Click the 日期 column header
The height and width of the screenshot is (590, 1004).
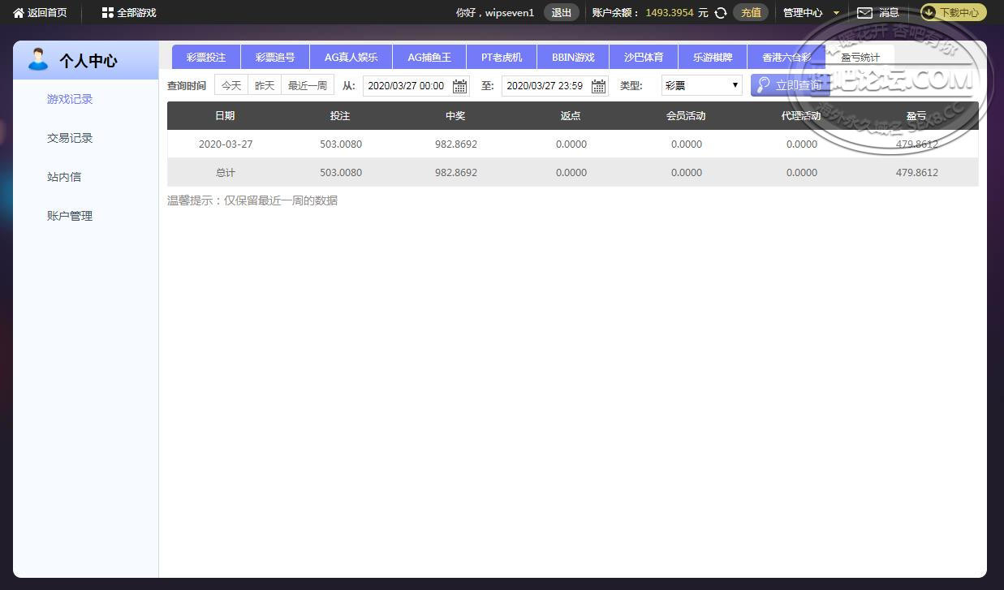(225, 116)
